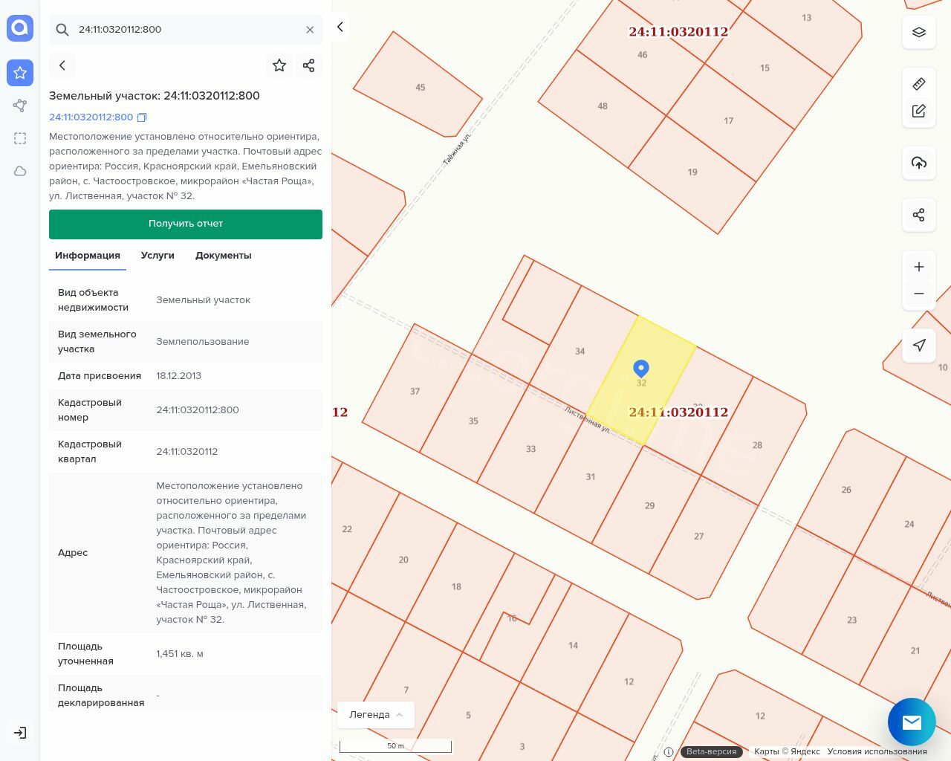The height and width of the screenshot is (761, 951).
Task: Open favorites in left sidebar
Action: 20,73
